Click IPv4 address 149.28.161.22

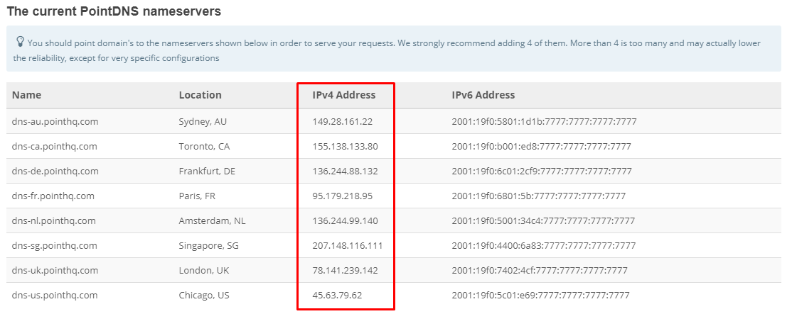point(343,121)
